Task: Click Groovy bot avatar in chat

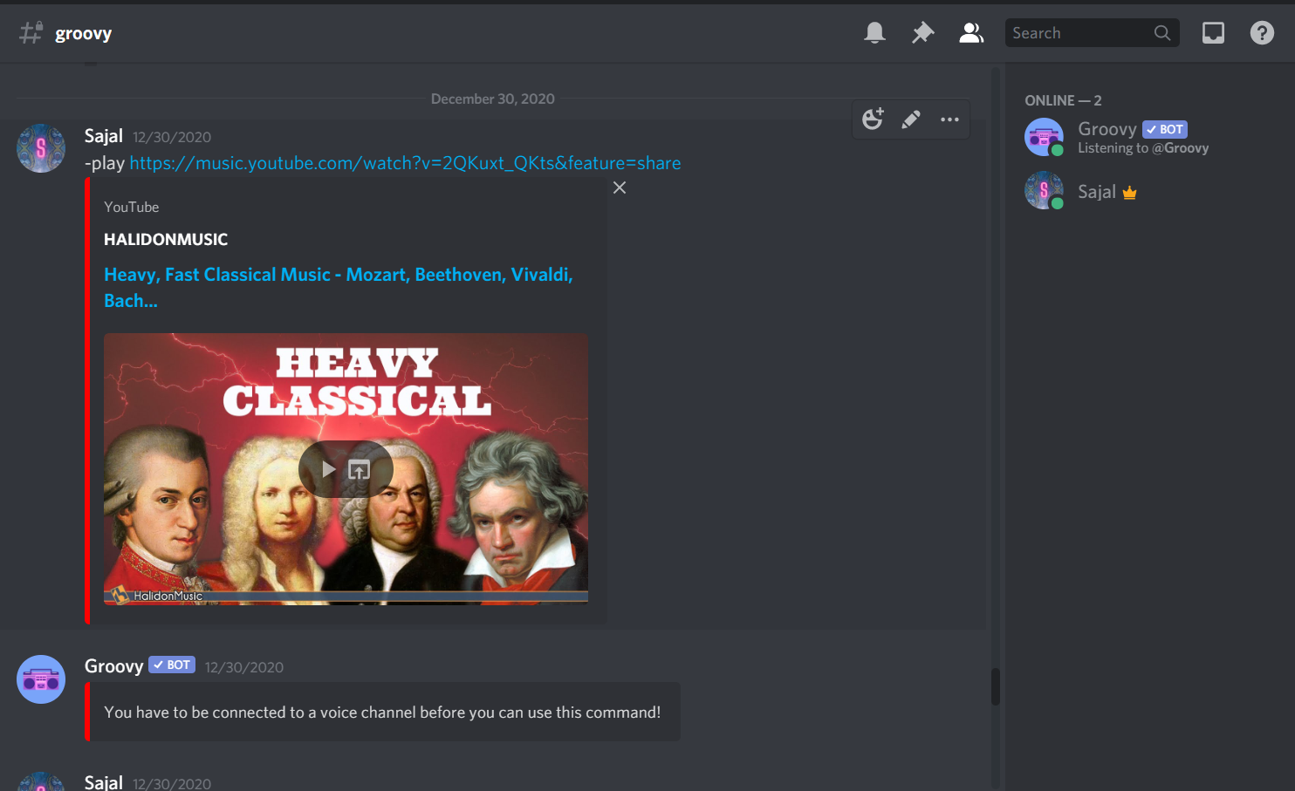Action: pos(41,679)
